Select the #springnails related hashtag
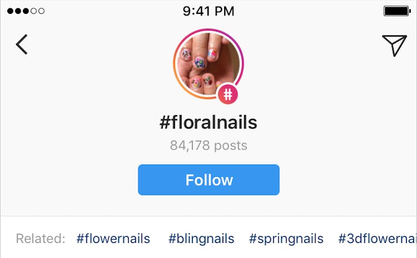This screenshot has height=258, width=417. coord(286,239)
